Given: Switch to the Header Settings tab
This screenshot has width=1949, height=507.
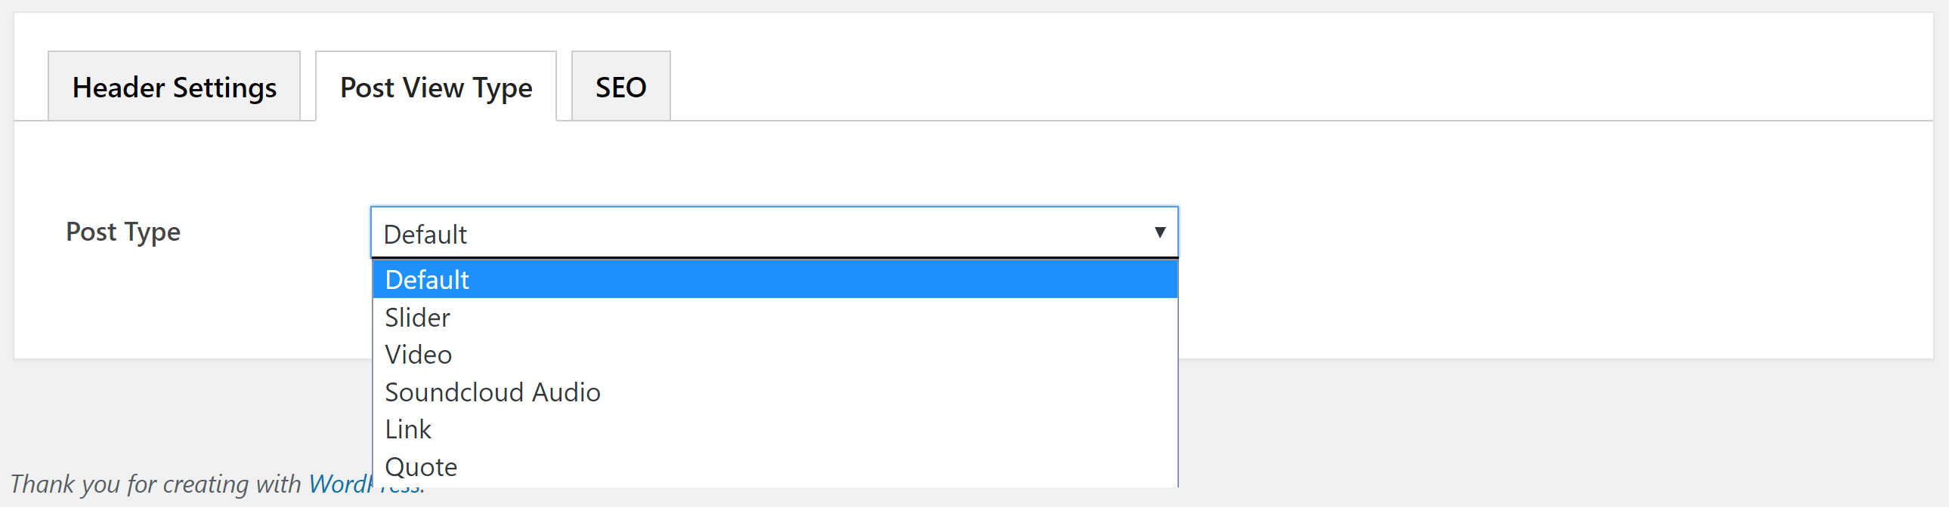Looking at the screenshot, I should point(174,87).
